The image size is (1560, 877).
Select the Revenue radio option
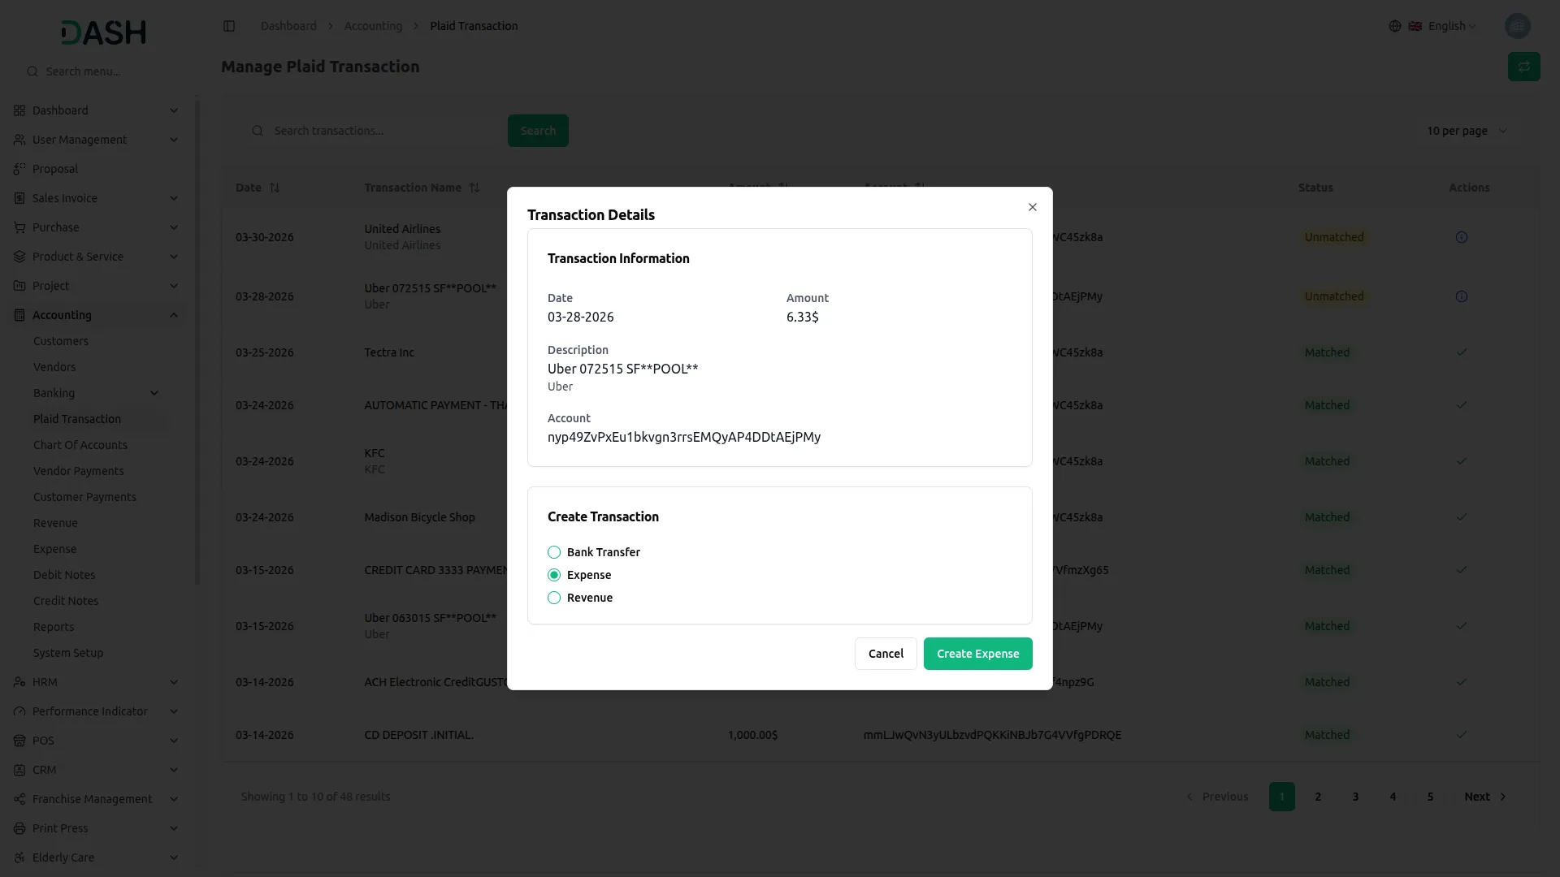click(x=554, y=598)
